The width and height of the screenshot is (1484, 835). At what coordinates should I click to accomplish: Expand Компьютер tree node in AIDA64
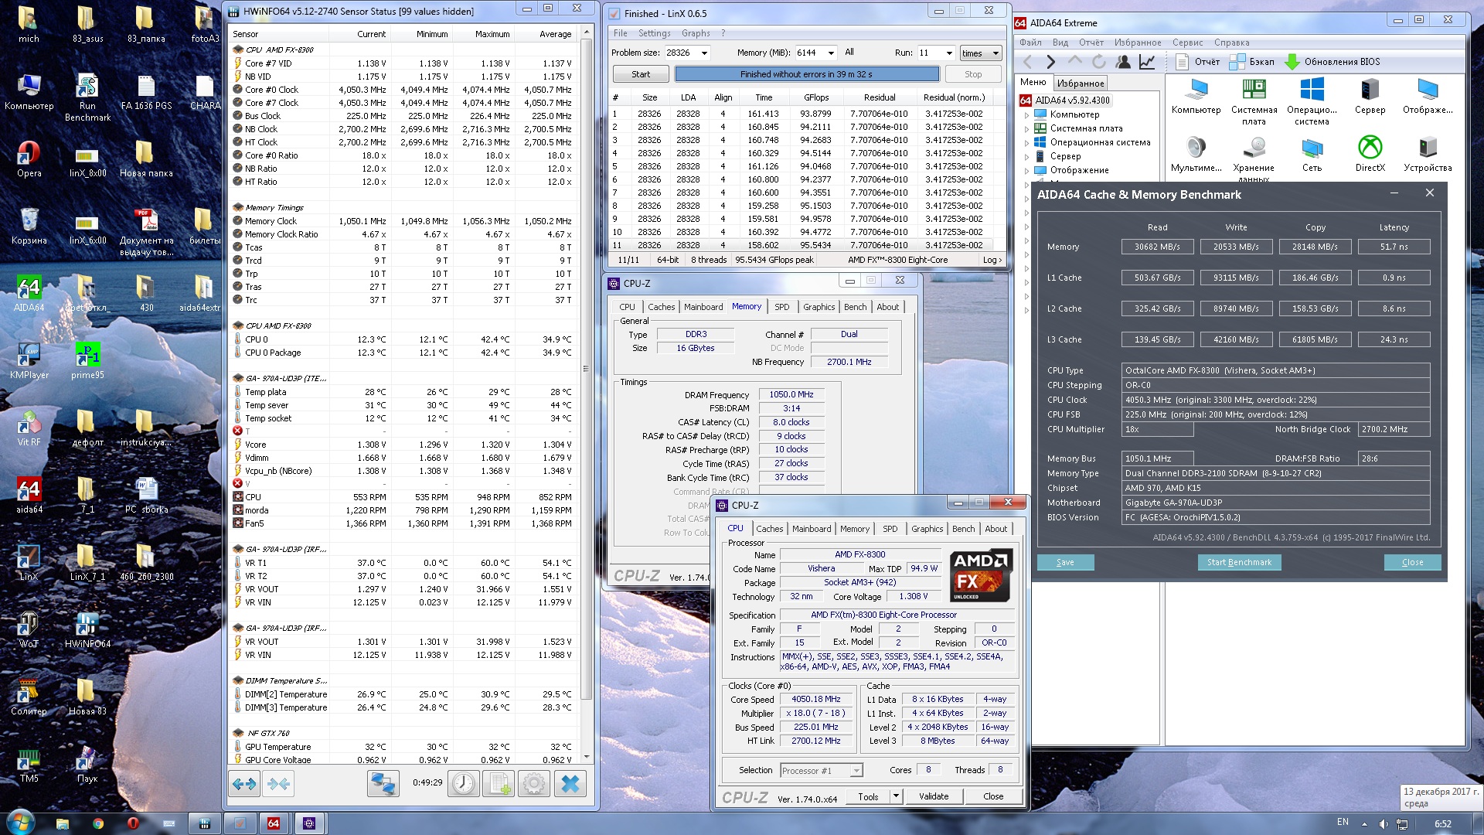(x=1026, y=114)
